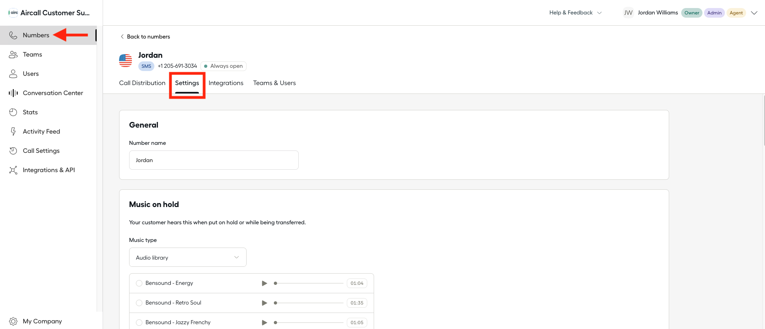The width and height of the screenshot is (765, 329).
Task: Seek the Bensound - Retro Soul track slider
Action: 309,303
